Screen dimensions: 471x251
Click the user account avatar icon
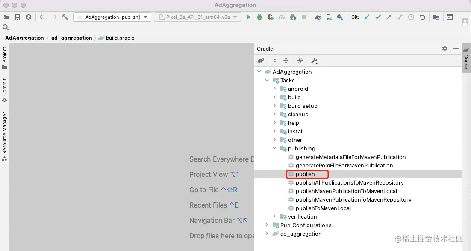click(x=465, y=22)
